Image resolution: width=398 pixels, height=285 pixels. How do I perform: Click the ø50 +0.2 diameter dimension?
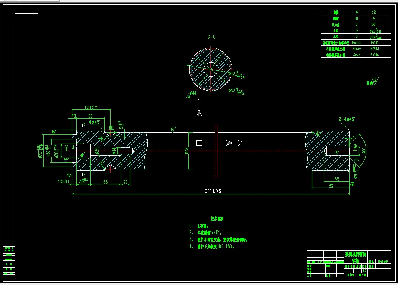coord(48,150)
